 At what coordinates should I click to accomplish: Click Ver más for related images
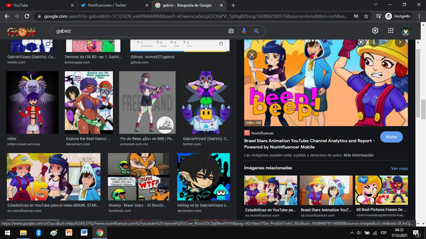399,168
